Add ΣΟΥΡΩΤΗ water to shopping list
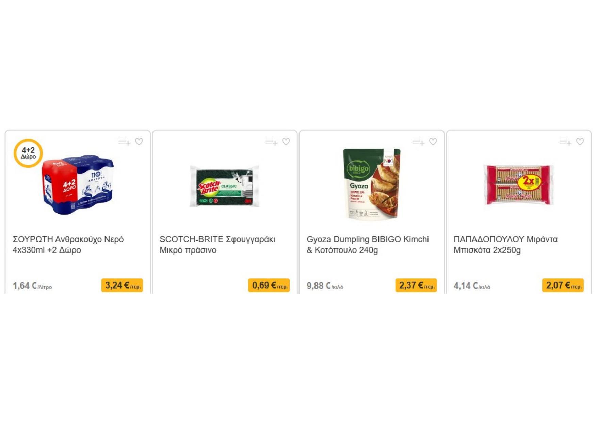The image size is (597, 422). point(124,142)
